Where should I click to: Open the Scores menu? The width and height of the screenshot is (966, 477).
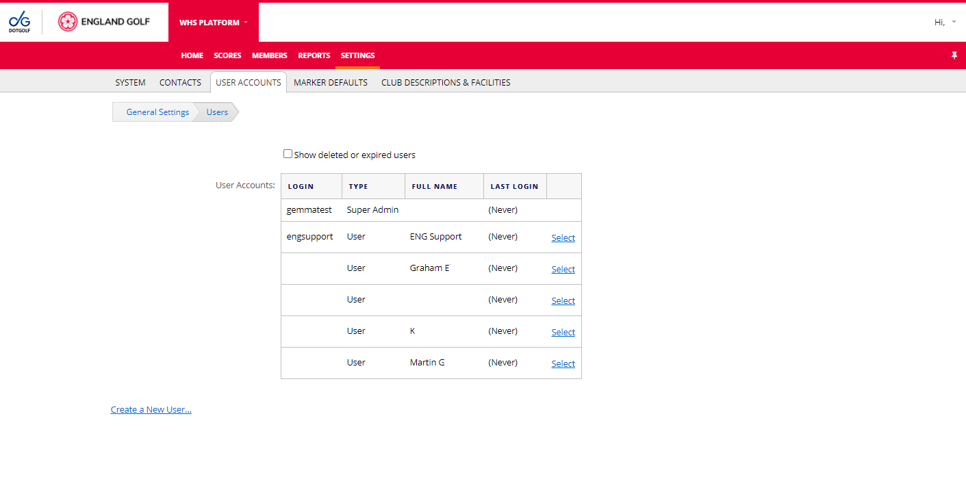tap(227, 55)
